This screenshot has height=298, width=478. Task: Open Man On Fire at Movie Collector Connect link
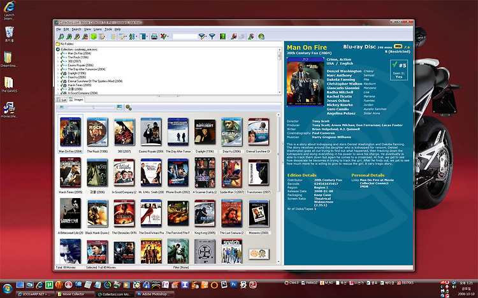point(377,181)
